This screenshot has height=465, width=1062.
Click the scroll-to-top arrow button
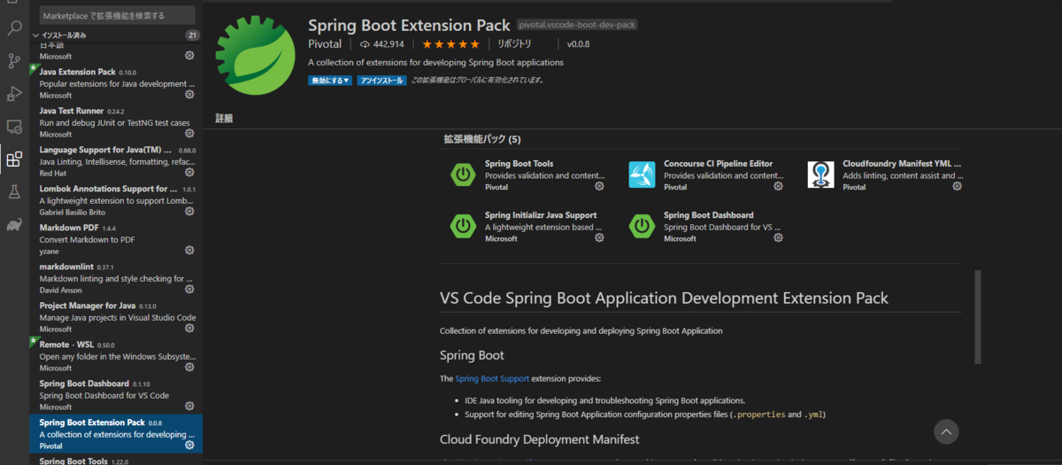(x=947, y=431)
